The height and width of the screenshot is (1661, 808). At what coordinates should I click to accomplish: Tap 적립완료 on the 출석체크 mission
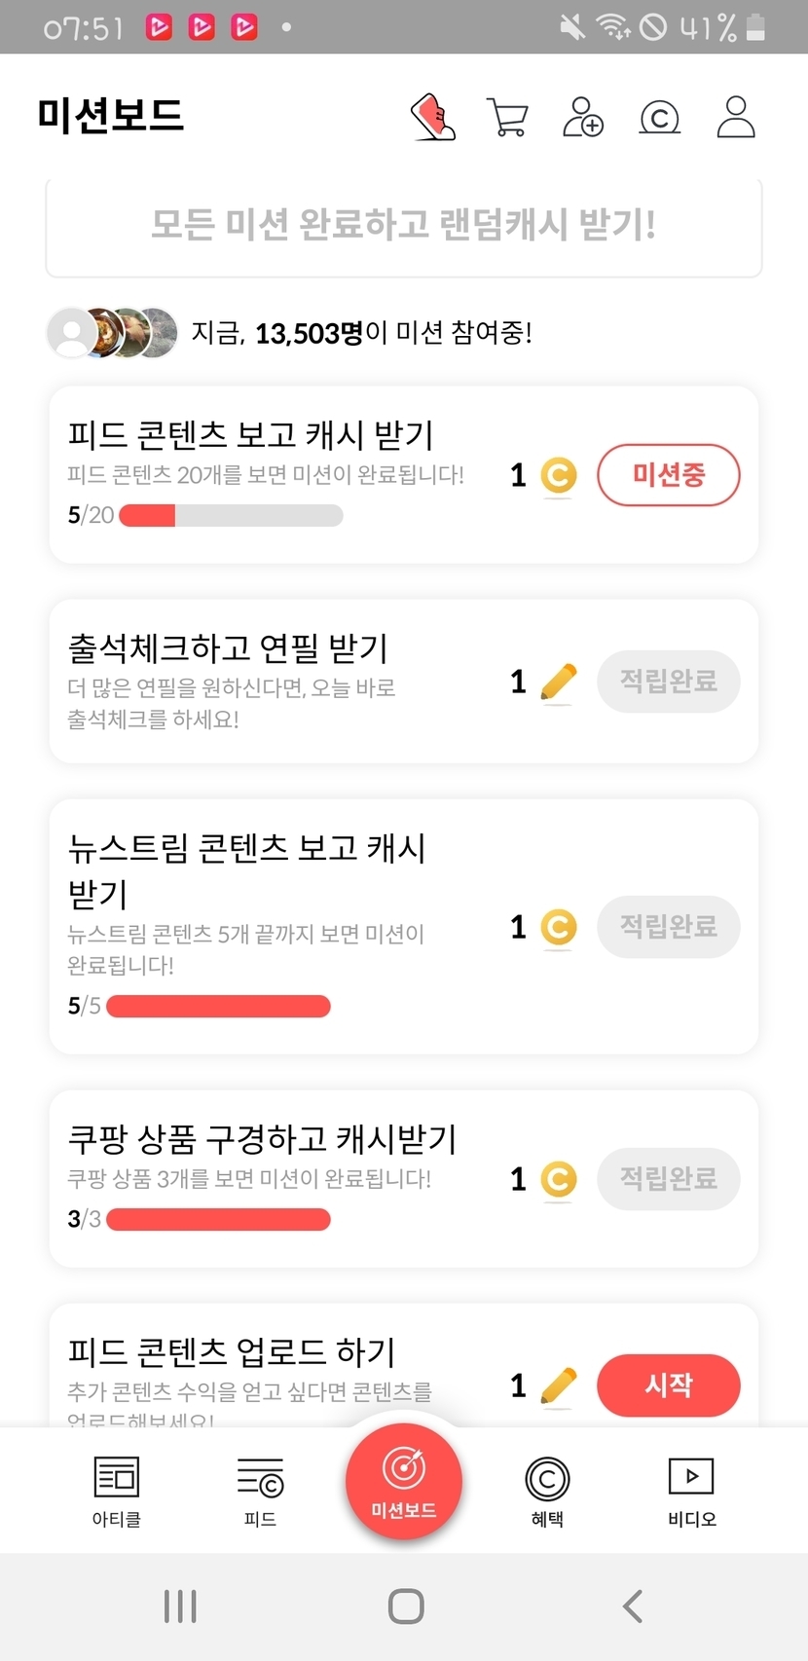tap(668, 682)
